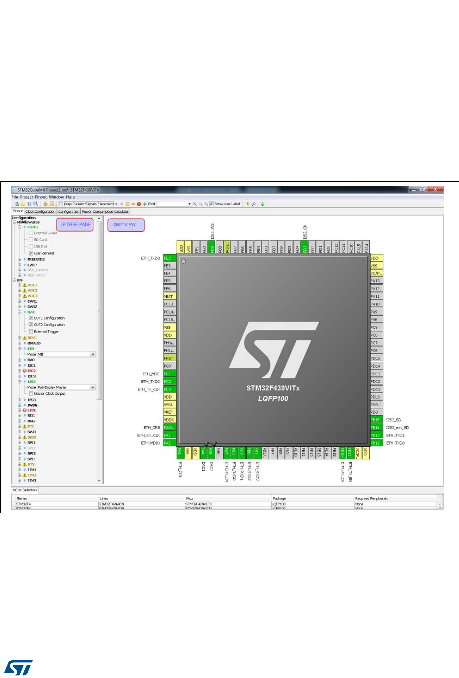
Task: Open the Power Consumption Calculator tab
Action: tap(105, 211)
